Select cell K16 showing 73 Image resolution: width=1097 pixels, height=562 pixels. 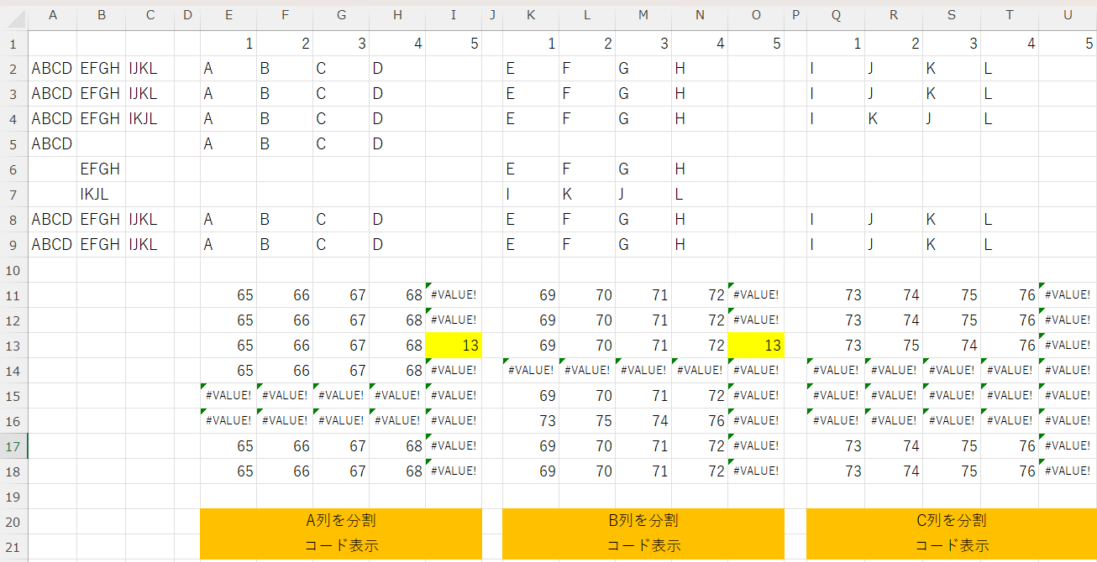point(531,421)
